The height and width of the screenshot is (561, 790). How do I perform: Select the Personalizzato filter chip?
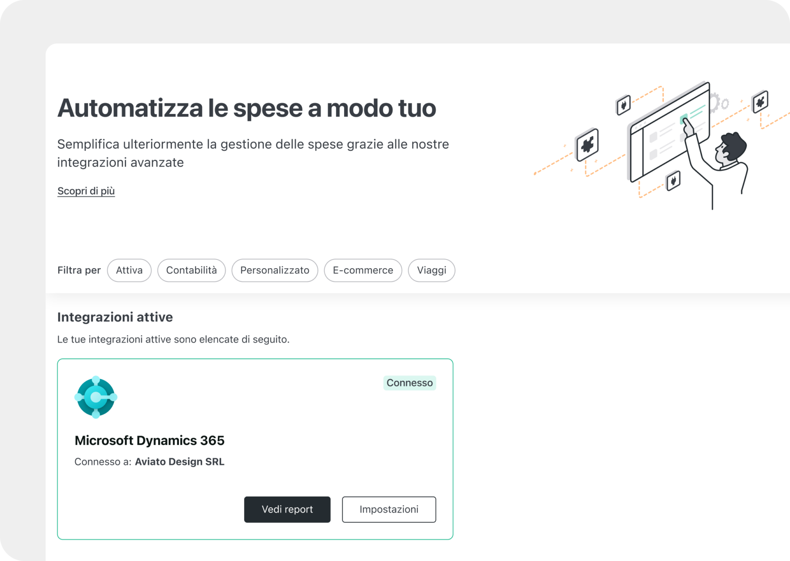274,270
